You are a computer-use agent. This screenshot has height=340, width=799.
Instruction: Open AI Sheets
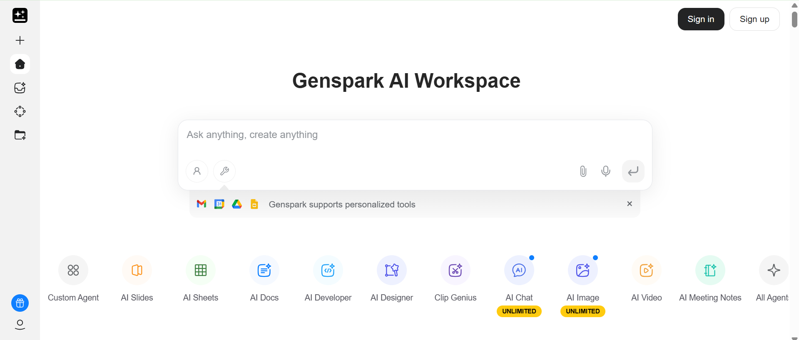[201, 279]
